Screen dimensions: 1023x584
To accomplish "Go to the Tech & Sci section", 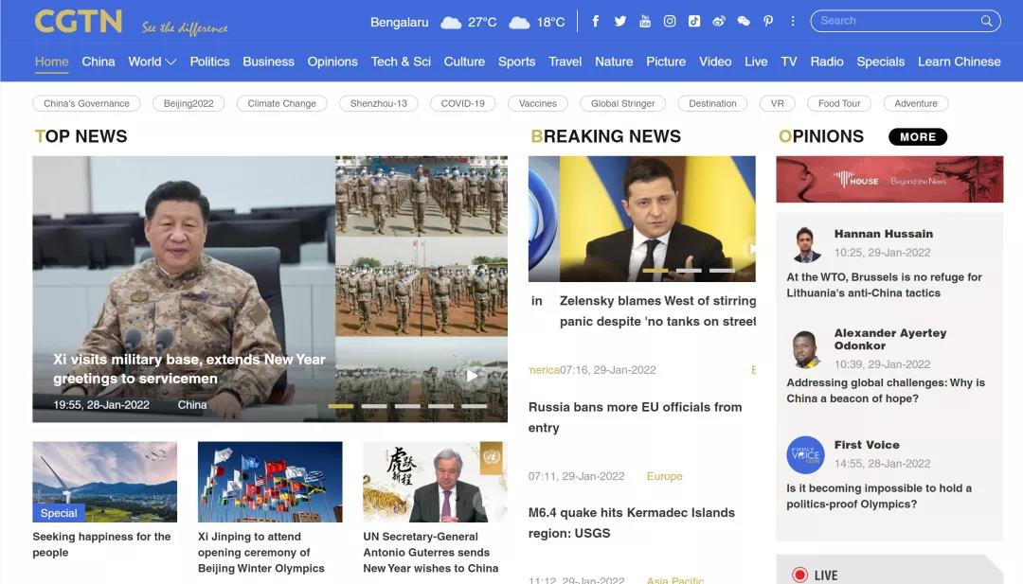I will (x=401, y=62).
